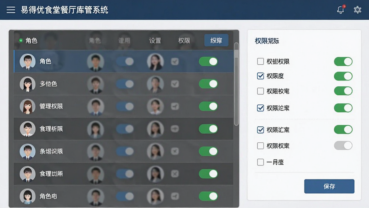Click the role list vertical scrollbar

[236, 84]
